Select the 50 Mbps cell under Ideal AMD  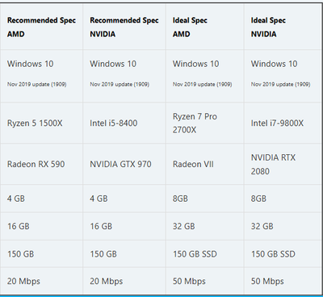pos(205,281)
